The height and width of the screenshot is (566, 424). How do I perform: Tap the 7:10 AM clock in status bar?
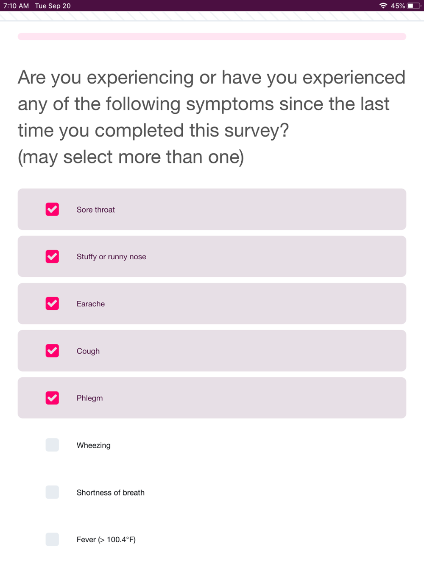coord(16,6)
